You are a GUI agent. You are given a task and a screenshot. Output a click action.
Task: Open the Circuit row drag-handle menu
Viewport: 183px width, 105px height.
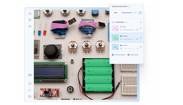tap(141, 47)
